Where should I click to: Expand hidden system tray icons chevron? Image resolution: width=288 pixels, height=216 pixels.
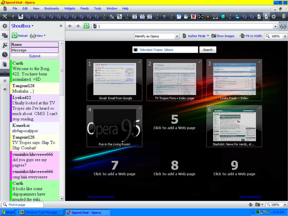pos(253,212)
